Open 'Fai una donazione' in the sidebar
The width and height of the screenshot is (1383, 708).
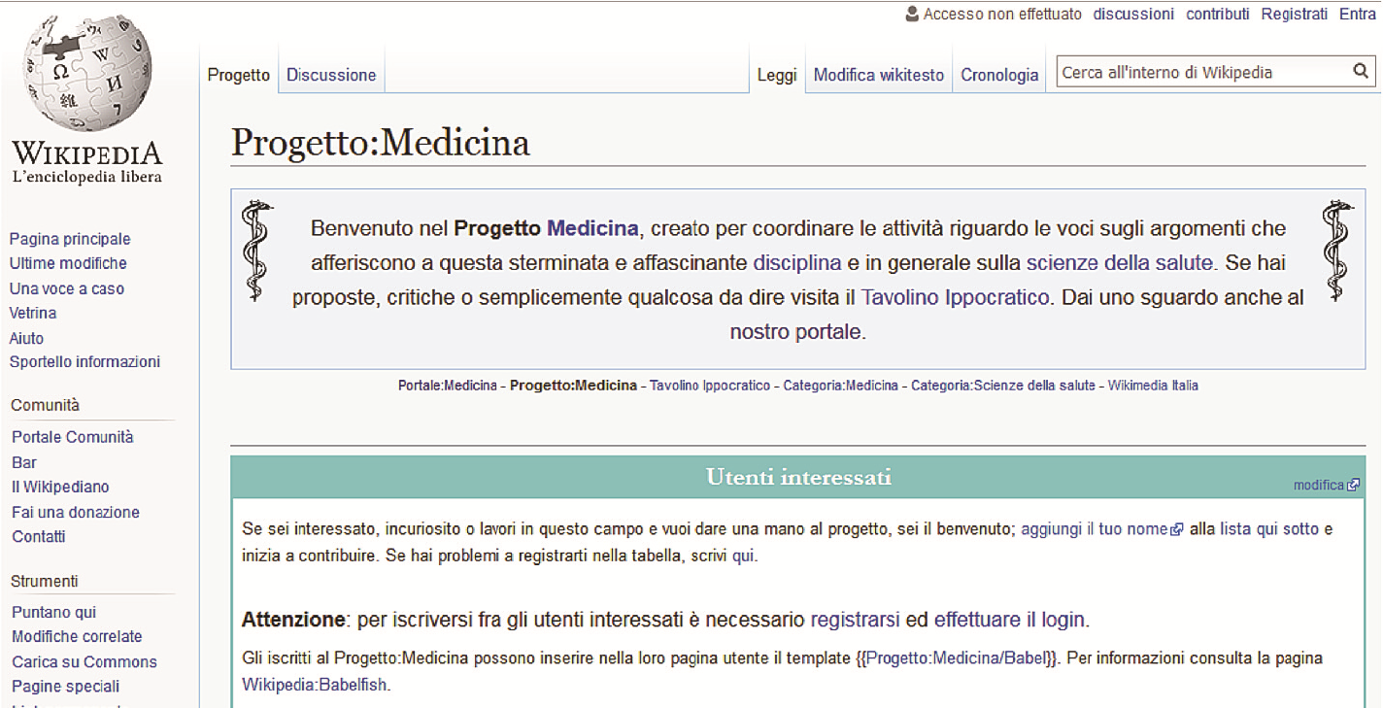click(75, 512)
